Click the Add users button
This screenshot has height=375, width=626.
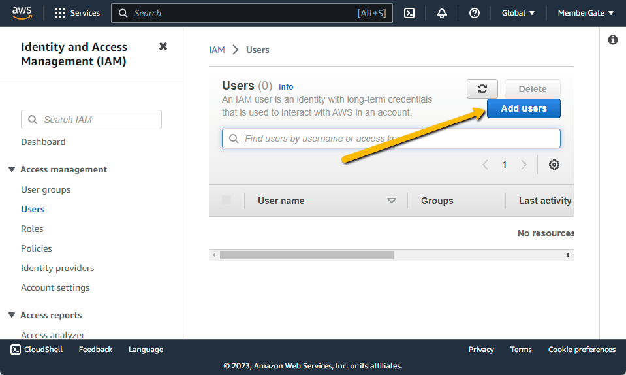524,108
